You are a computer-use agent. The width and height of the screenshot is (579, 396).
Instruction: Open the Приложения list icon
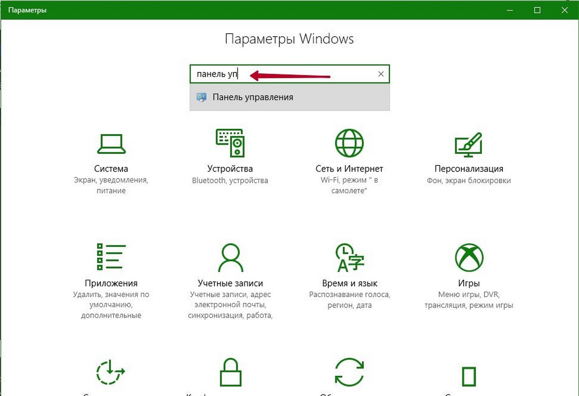(111, 257)
